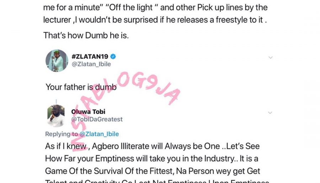Open the #ZLATAN19 display name
320x183 pixels.
[90, 56]
